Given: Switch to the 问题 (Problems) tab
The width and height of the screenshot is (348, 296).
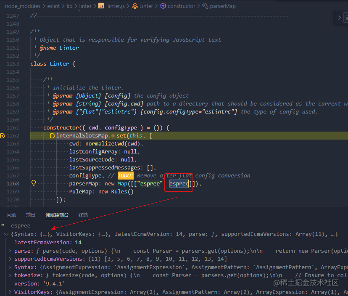Looking at the screenshot, I should coord(11,215).
